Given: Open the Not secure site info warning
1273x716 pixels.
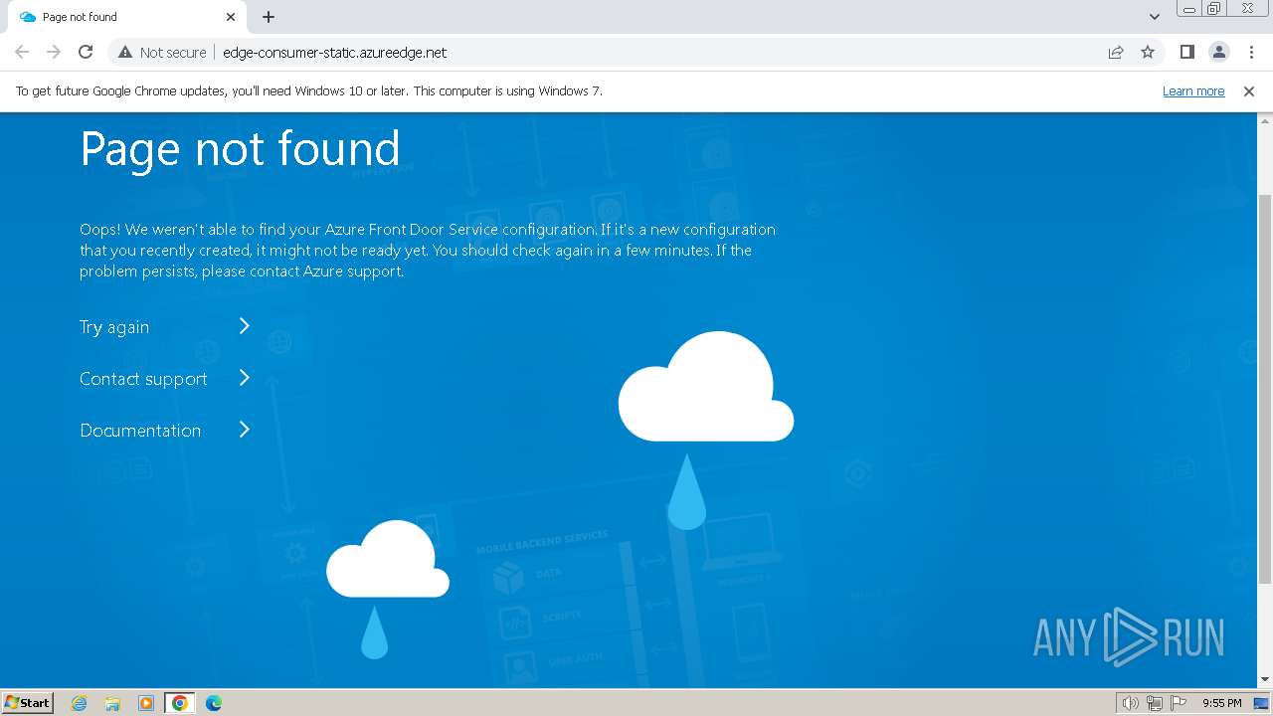Looking at the screenshot, I should (162, 52).
